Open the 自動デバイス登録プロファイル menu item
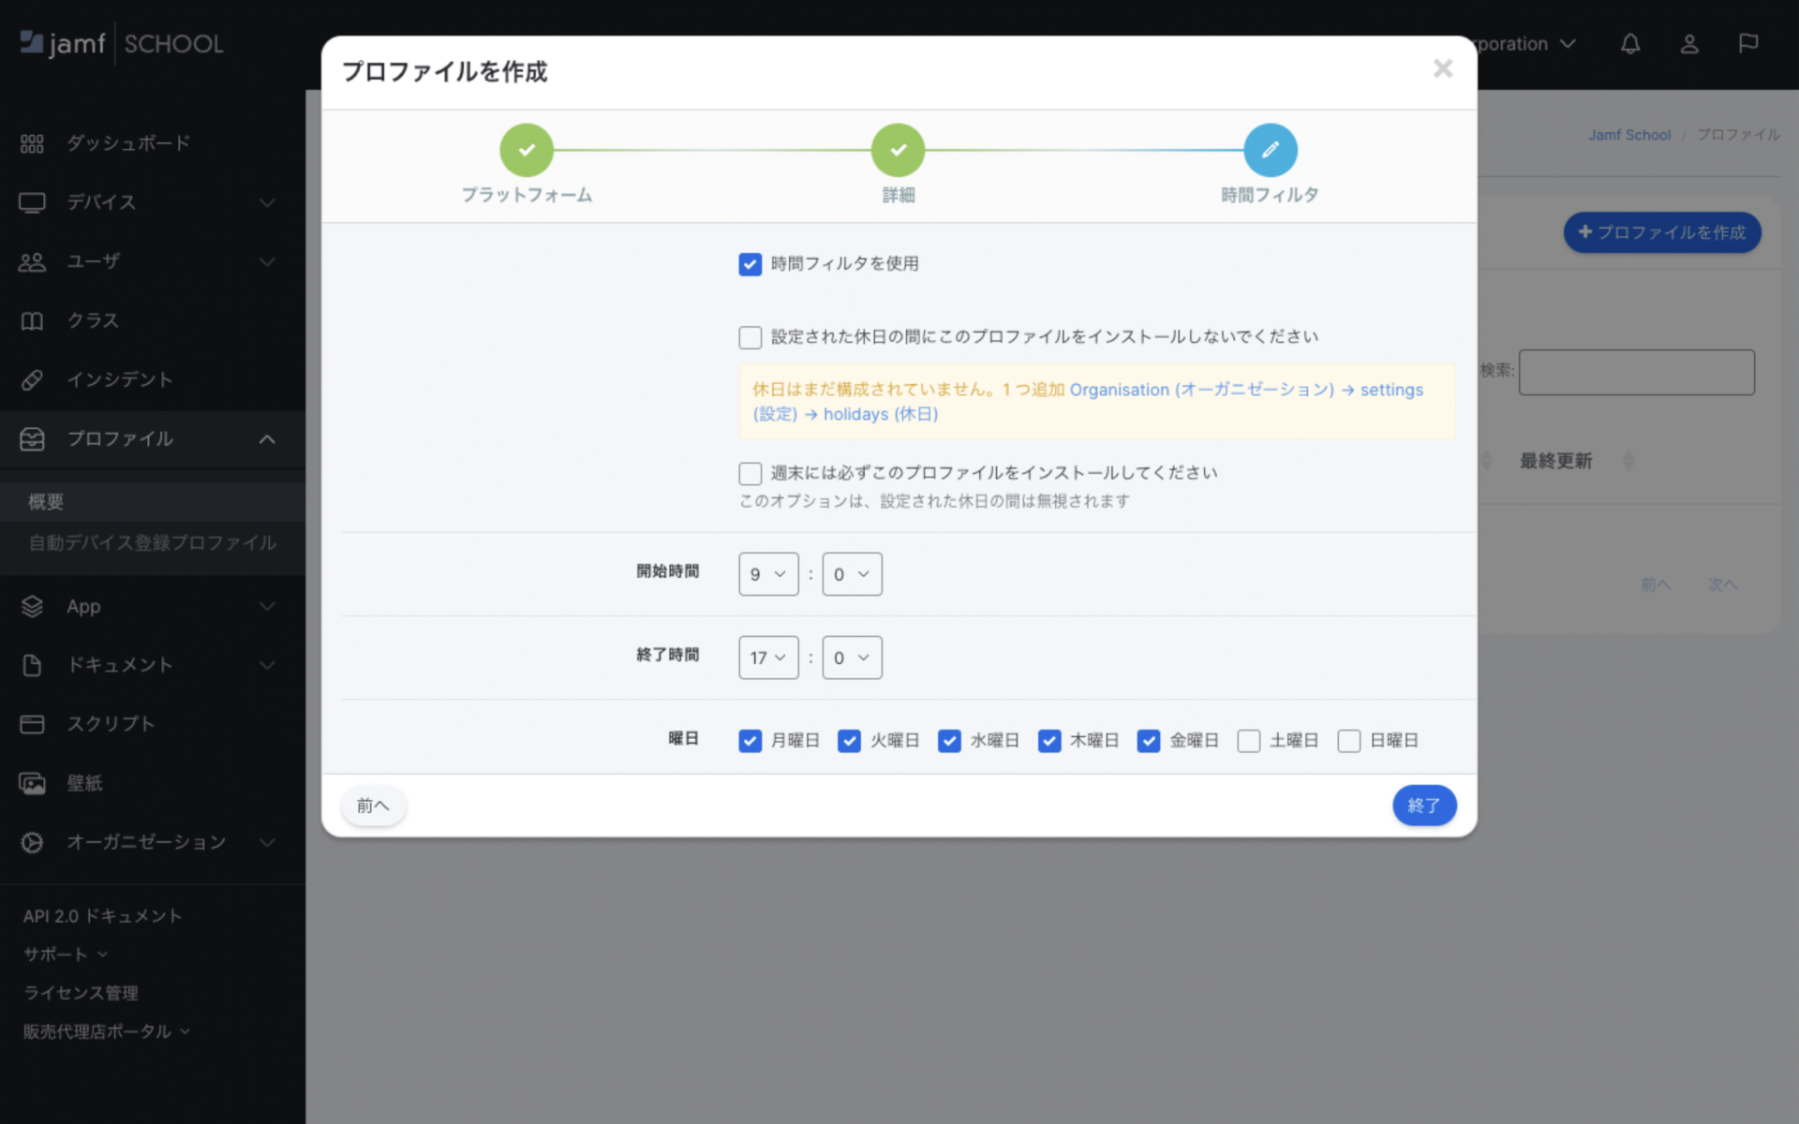 (151, 543)
